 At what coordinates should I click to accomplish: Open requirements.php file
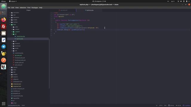(18, 96)
